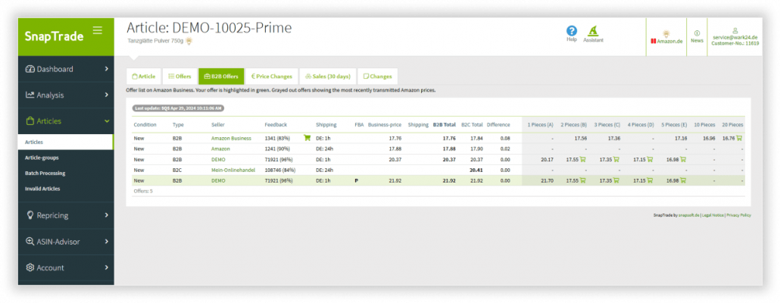Select Articles submenu item
This screenshot has width=780, height=303.
[66, 142]
